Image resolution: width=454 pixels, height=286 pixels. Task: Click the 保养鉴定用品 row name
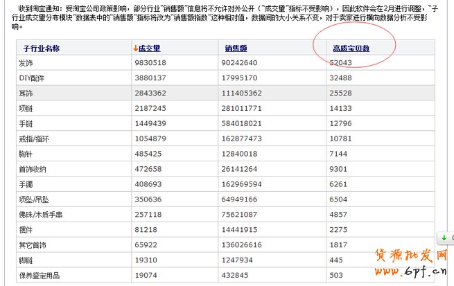click(x=40, y=274)
